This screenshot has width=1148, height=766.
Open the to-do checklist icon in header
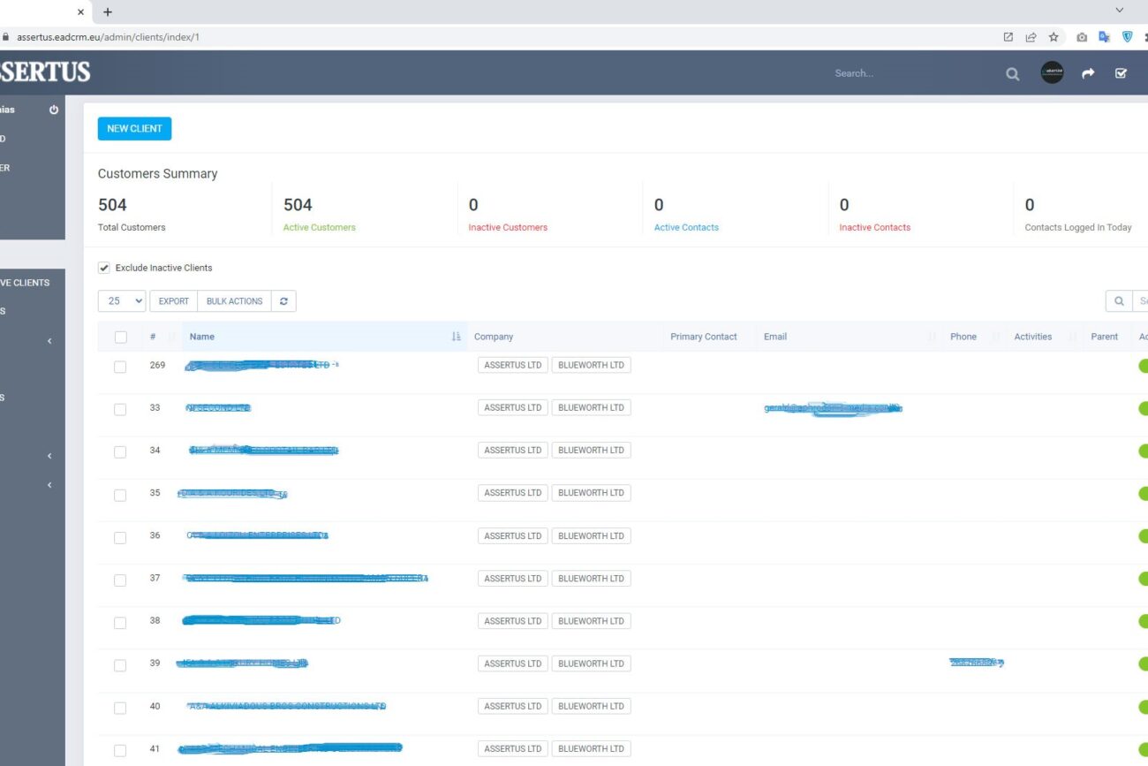click(x=1121, y=74)
